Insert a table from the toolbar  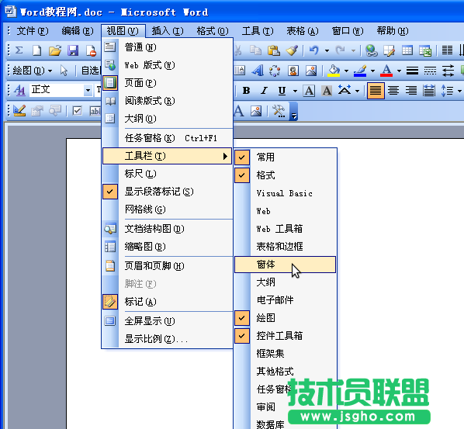[x=407, y=50]
